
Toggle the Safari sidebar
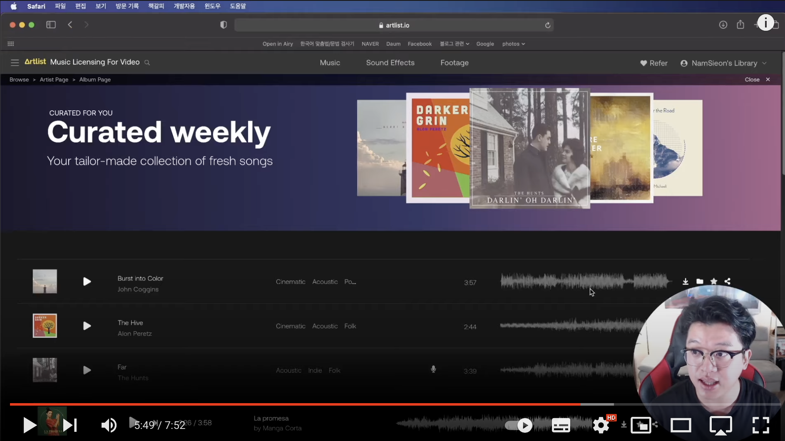point(51,25)
